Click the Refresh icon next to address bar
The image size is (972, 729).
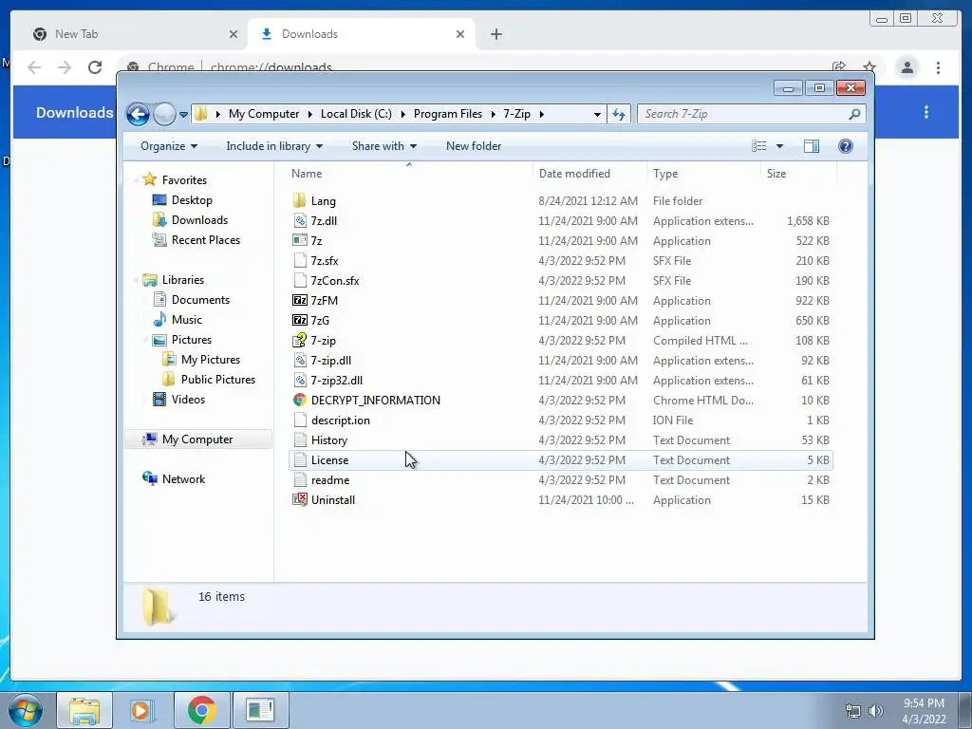(x=619, y=114)
